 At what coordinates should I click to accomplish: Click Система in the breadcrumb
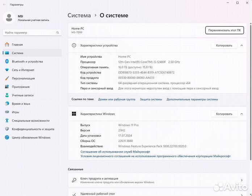pyautogui.click(x=79, y=16)
